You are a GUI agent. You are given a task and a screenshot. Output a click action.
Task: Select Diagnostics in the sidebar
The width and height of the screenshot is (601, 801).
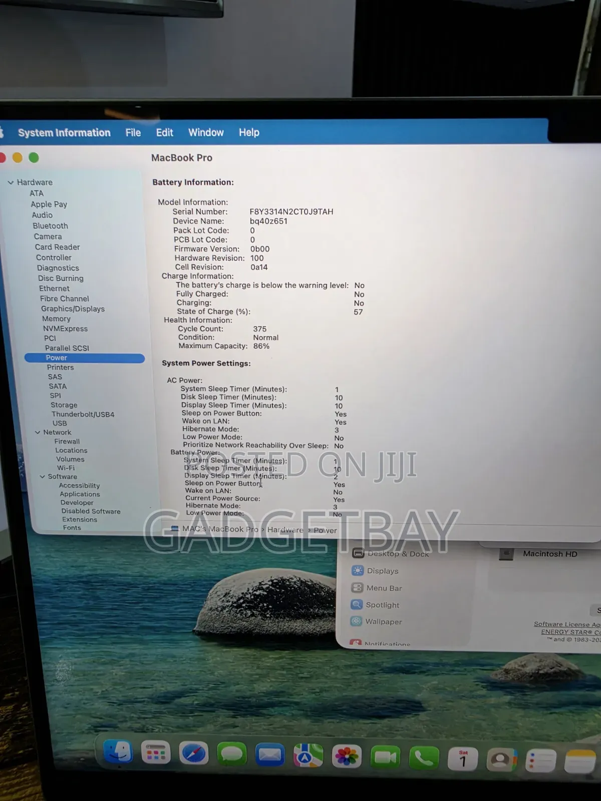(58, 268)
